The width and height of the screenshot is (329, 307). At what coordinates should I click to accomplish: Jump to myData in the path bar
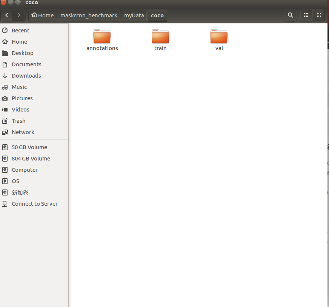pyautogui.click(x=134, y=15)
